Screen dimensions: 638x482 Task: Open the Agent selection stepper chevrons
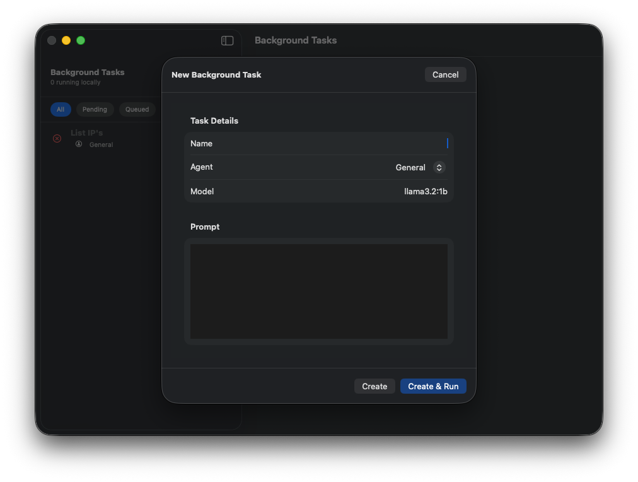tap(439, 167)
